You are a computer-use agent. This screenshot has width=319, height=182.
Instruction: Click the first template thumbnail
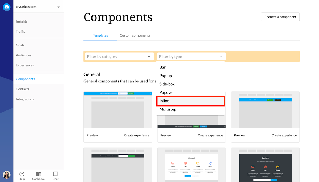click(118, 110)
